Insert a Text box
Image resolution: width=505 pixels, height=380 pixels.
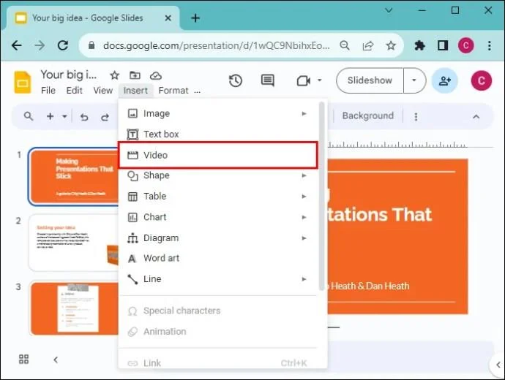(x=217, y=134)
